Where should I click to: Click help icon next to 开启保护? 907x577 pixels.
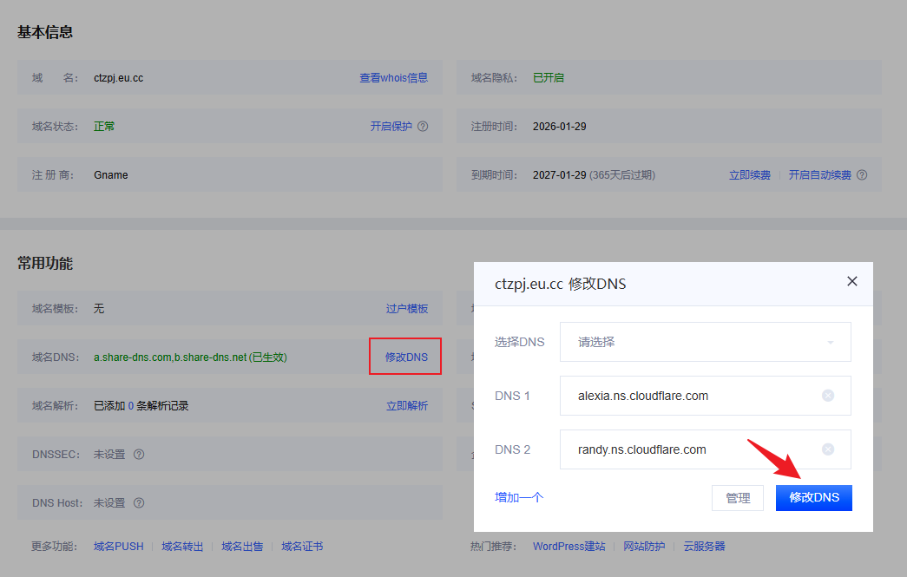[423, 127]
